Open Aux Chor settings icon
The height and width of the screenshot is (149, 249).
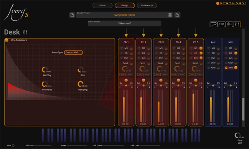209,63
